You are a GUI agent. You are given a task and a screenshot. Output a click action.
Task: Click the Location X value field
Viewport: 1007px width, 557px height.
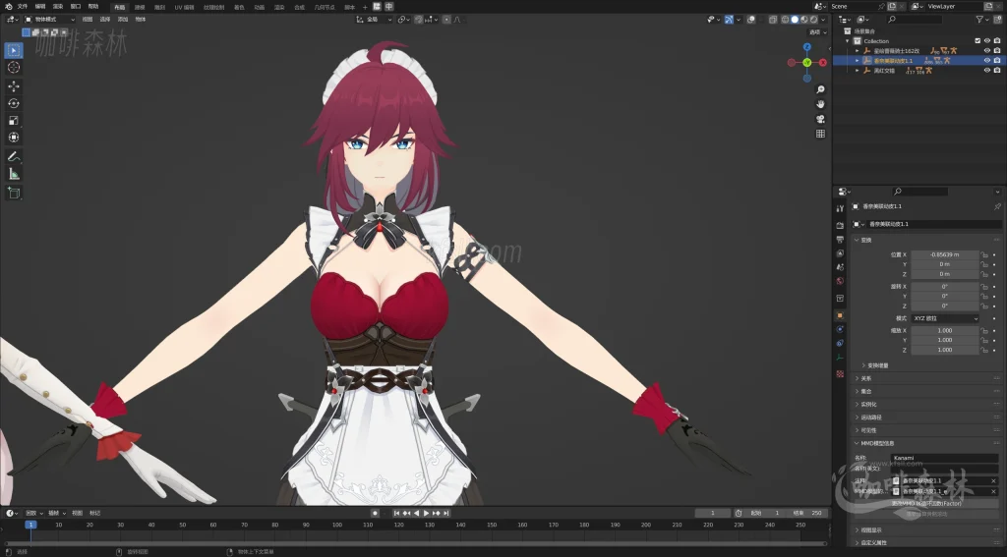pyautogui.click(x=945, y=254)
